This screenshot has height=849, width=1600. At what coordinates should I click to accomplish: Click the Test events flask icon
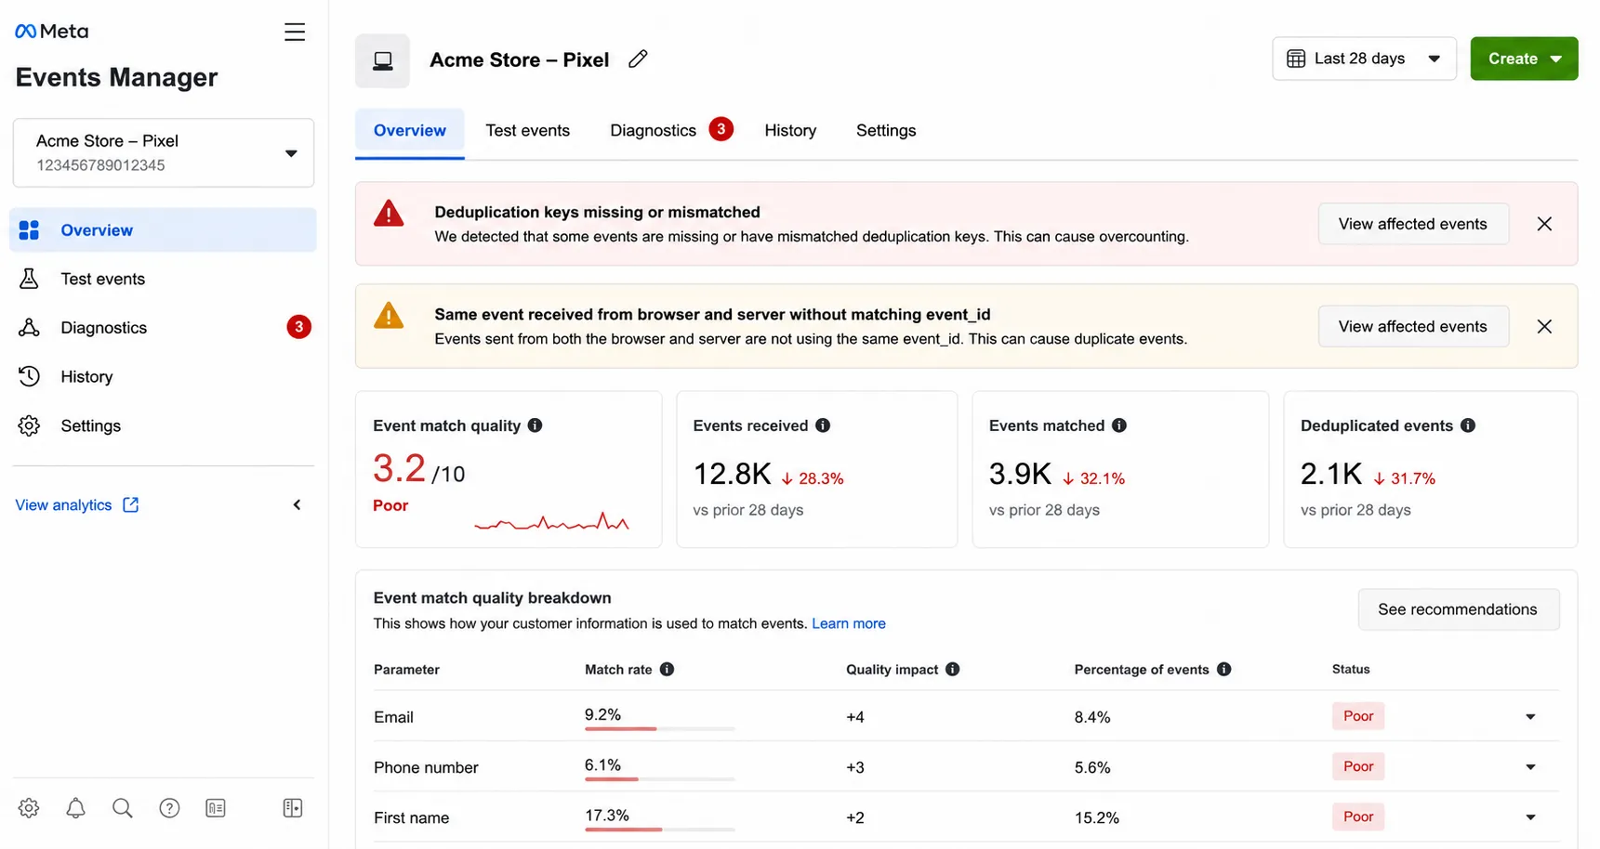30,279
